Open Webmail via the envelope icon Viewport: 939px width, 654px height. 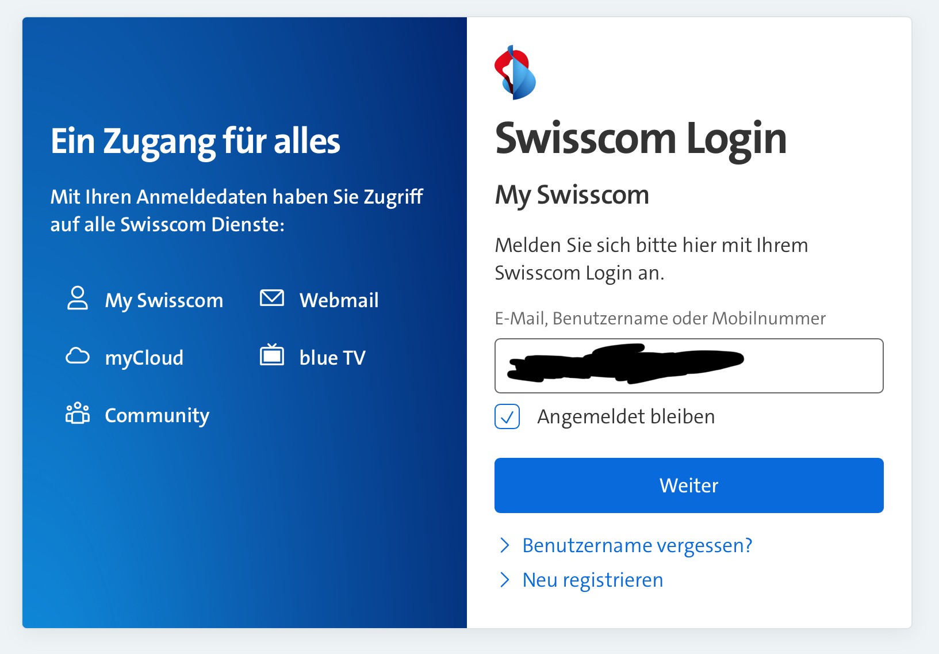click(x=272, y=298)
